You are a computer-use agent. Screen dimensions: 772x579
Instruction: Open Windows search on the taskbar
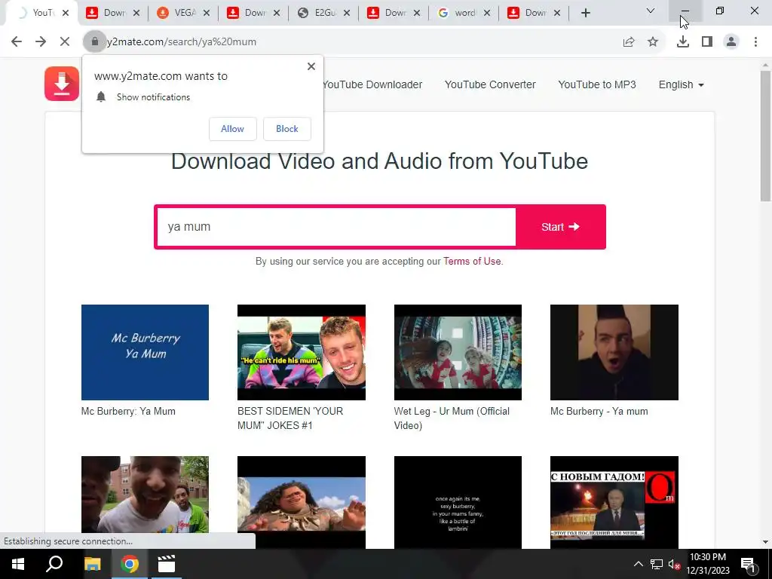click(x=54, y=564)
